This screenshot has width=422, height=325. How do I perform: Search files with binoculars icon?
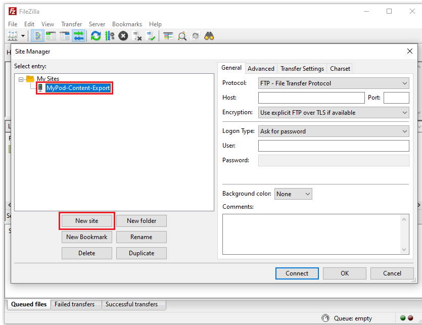209,36
